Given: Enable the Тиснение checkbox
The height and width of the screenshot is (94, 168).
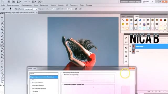Looking at the screenshot, I should coord(31,91).
